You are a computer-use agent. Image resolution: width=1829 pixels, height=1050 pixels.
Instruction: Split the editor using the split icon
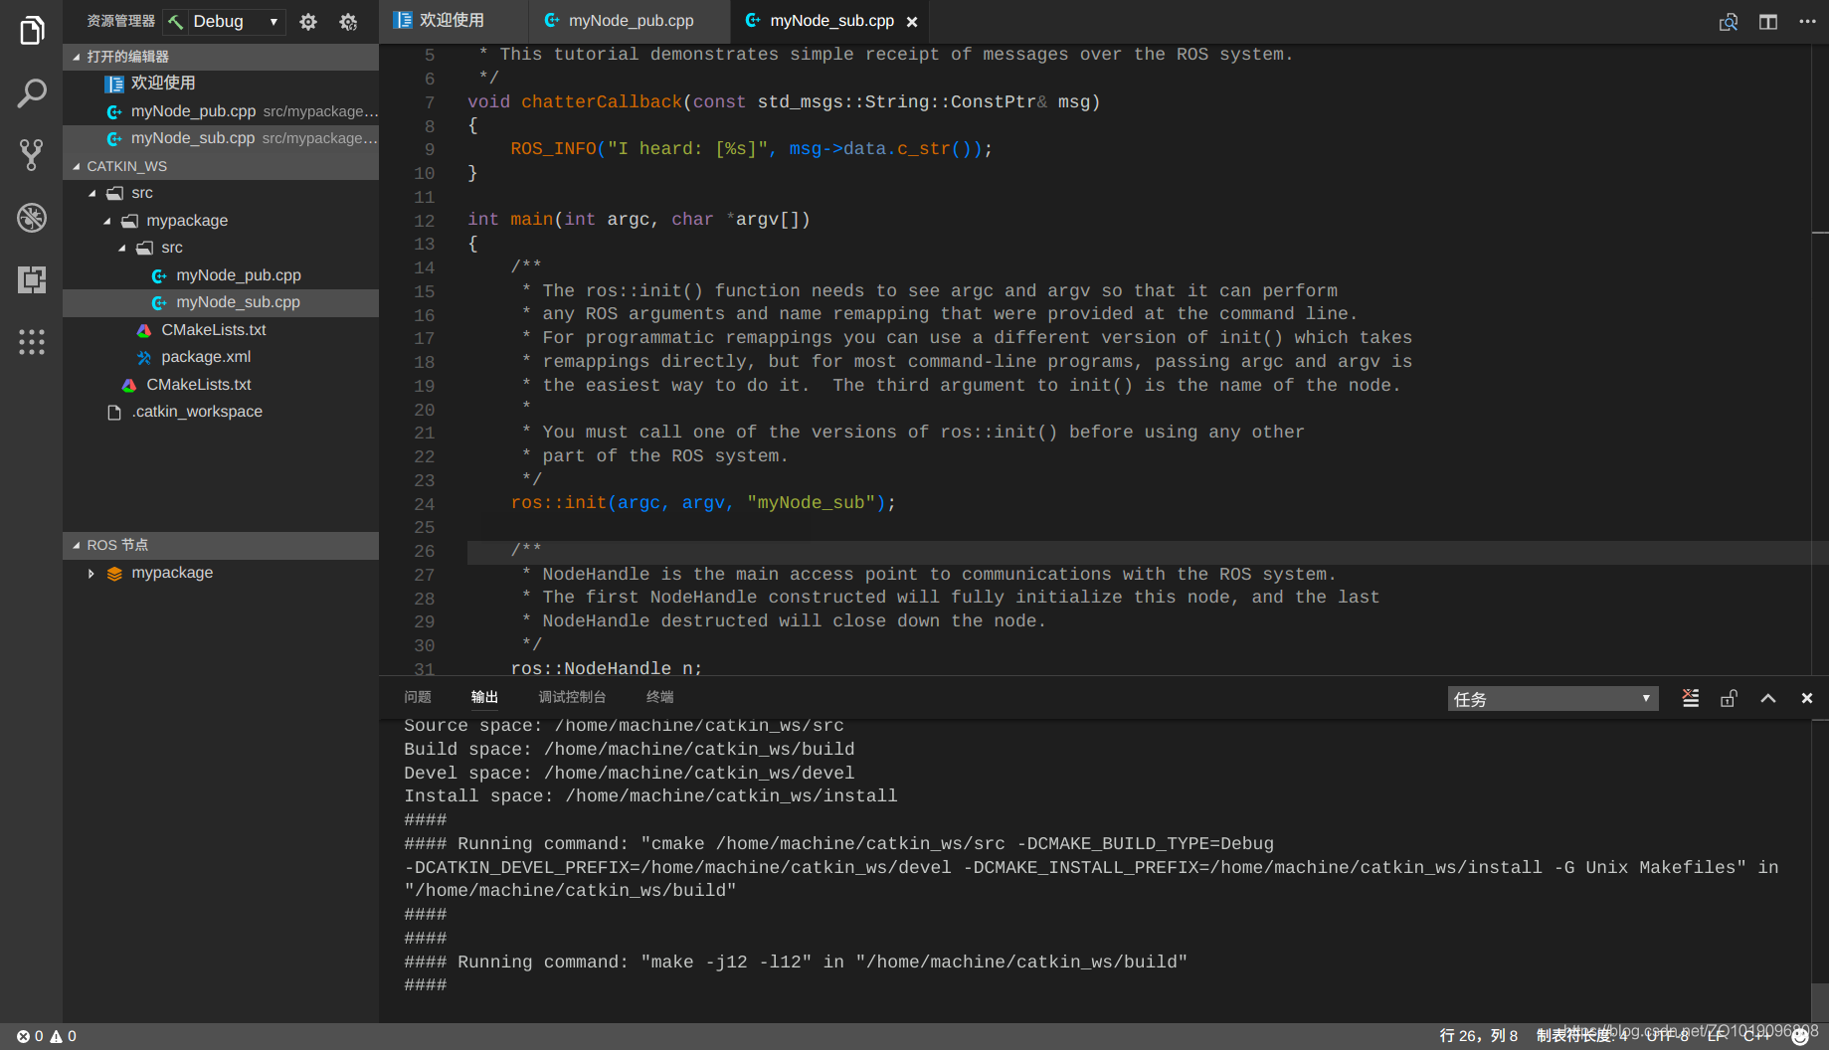(x=1768, y=21)
